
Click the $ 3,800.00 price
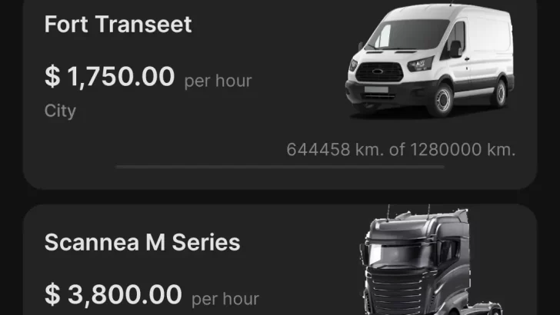pyautogui.click(x=113, y=293)
